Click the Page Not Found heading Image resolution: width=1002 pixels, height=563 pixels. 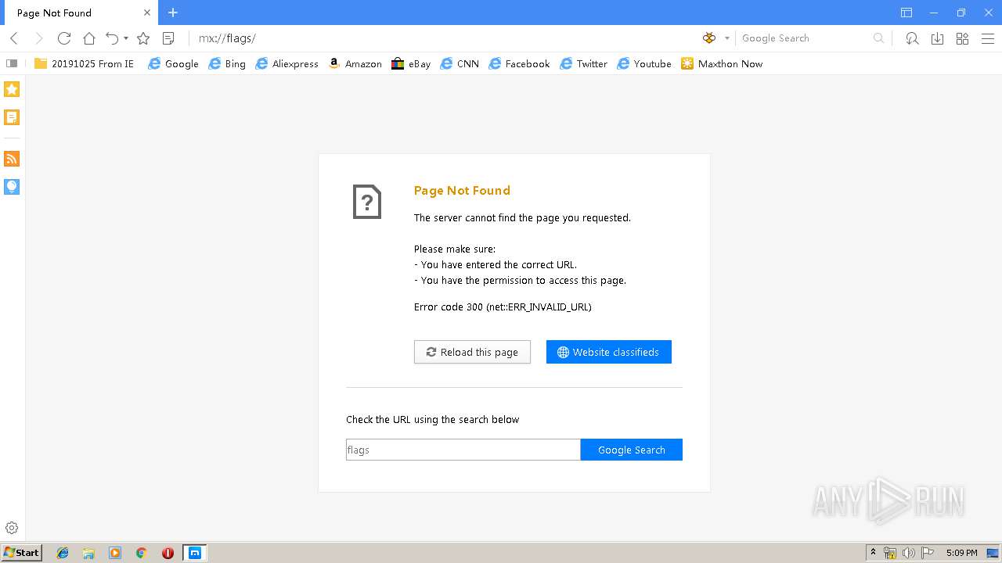coord(462,191)
